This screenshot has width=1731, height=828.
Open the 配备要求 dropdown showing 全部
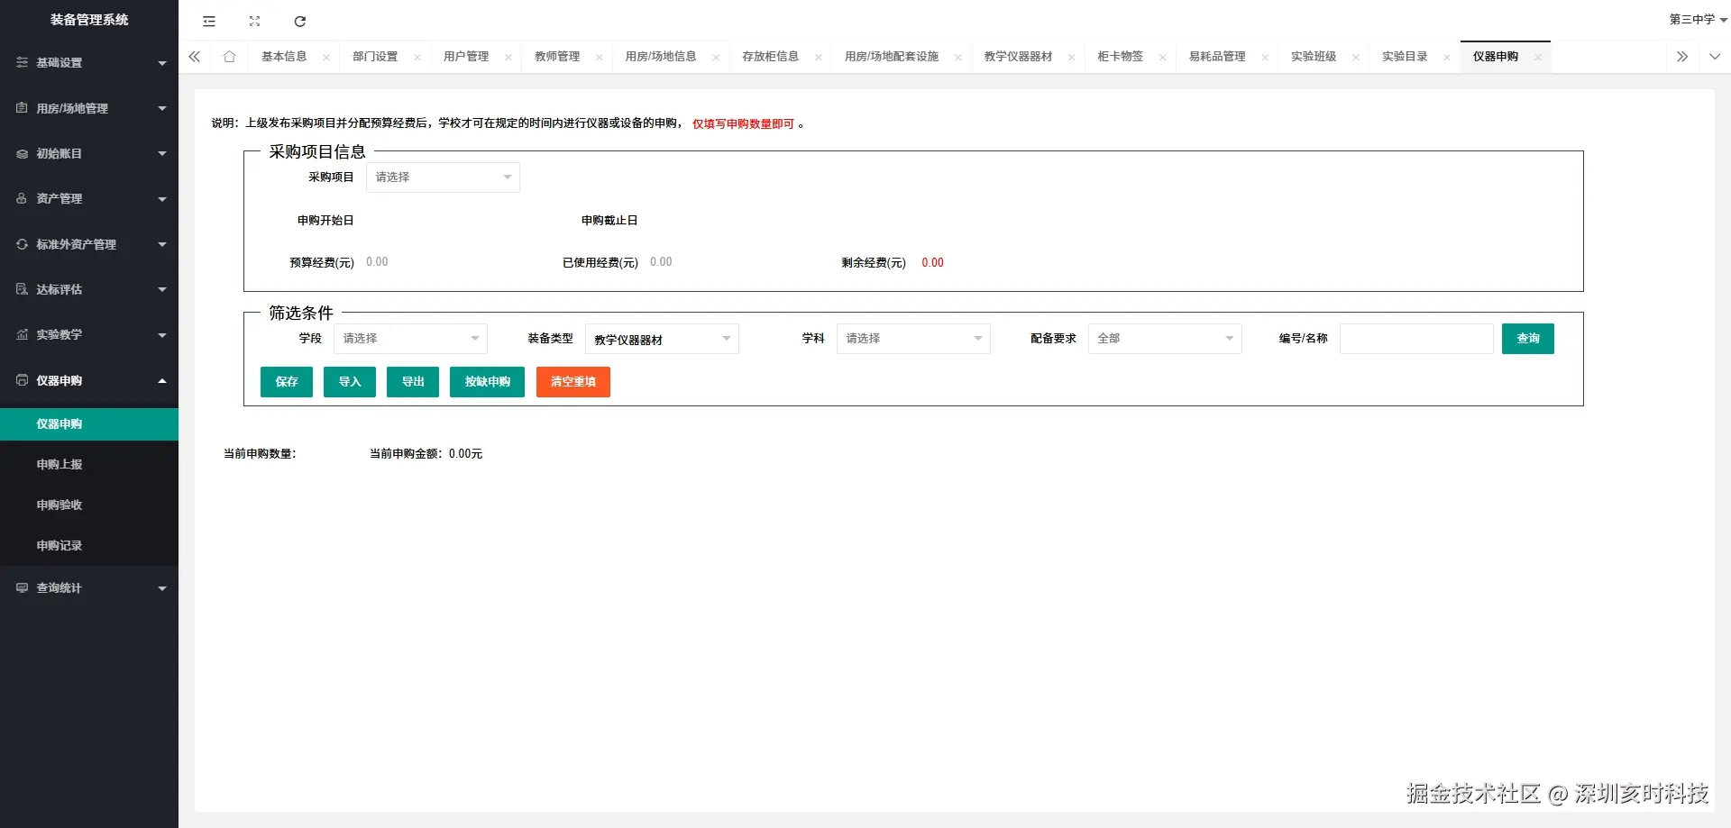coord(1165,338)
